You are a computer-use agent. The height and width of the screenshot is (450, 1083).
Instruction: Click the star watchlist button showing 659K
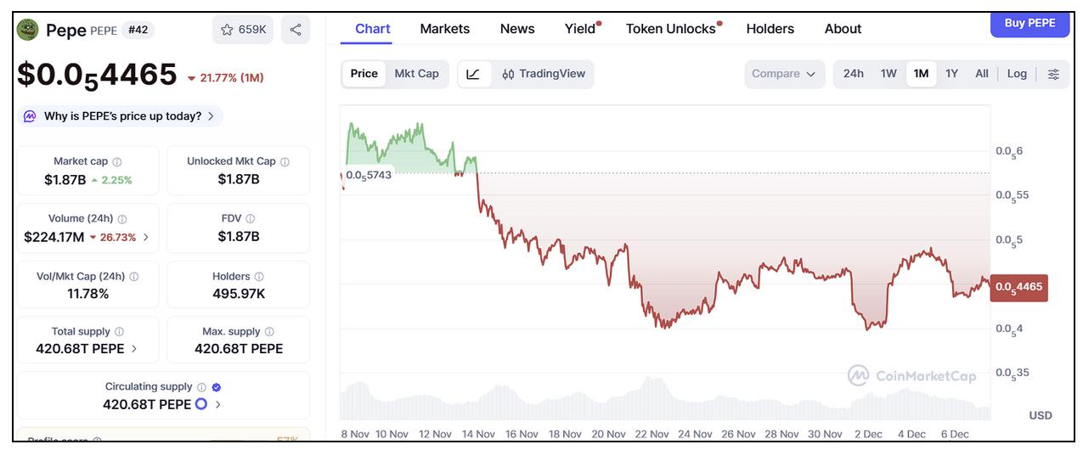click(x=243, y=30)
